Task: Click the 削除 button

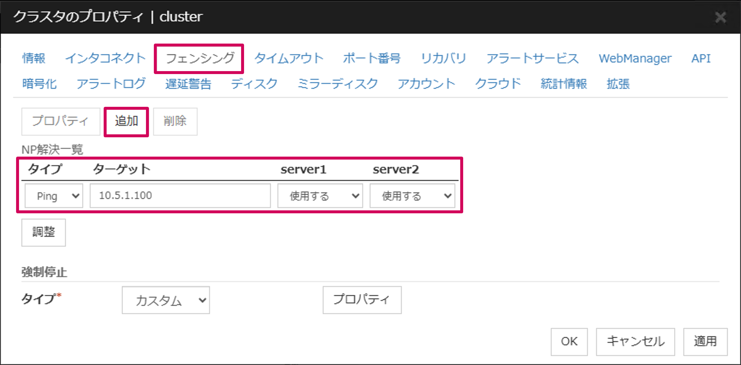Action: point(175,121)
